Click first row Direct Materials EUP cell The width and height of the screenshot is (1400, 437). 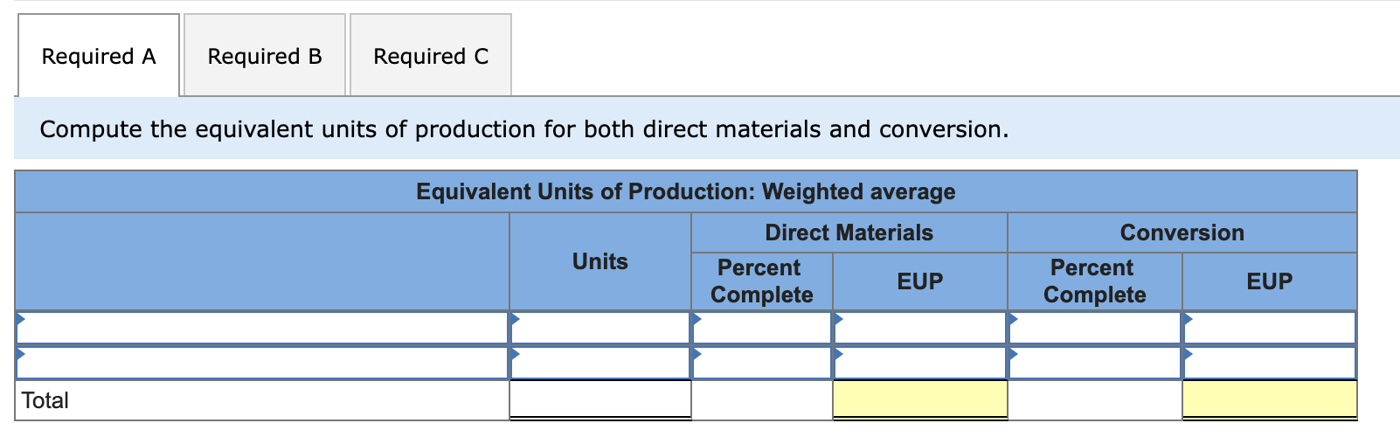919,329
